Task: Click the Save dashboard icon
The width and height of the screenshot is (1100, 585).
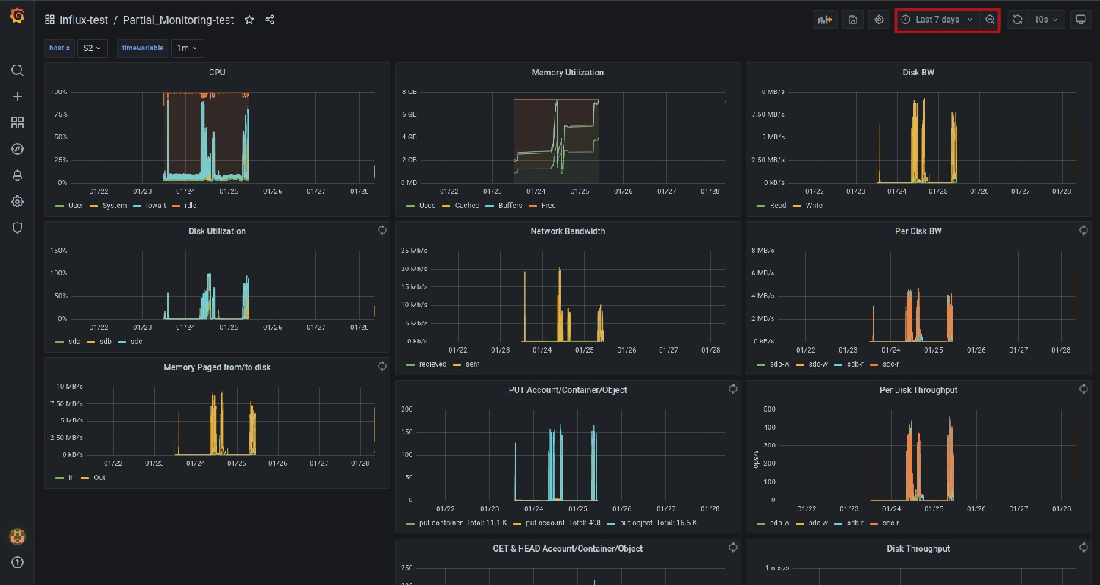Action: tap(852, 20)
